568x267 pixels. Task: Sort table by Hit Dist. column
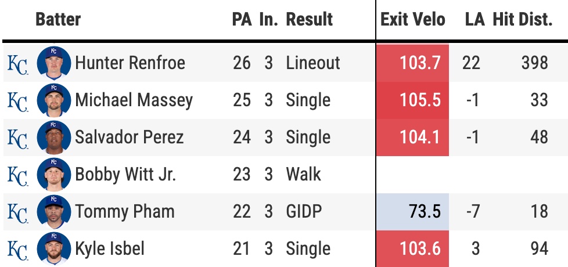(522, 20)
